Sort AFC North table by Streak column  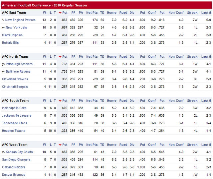coord(192,57)
